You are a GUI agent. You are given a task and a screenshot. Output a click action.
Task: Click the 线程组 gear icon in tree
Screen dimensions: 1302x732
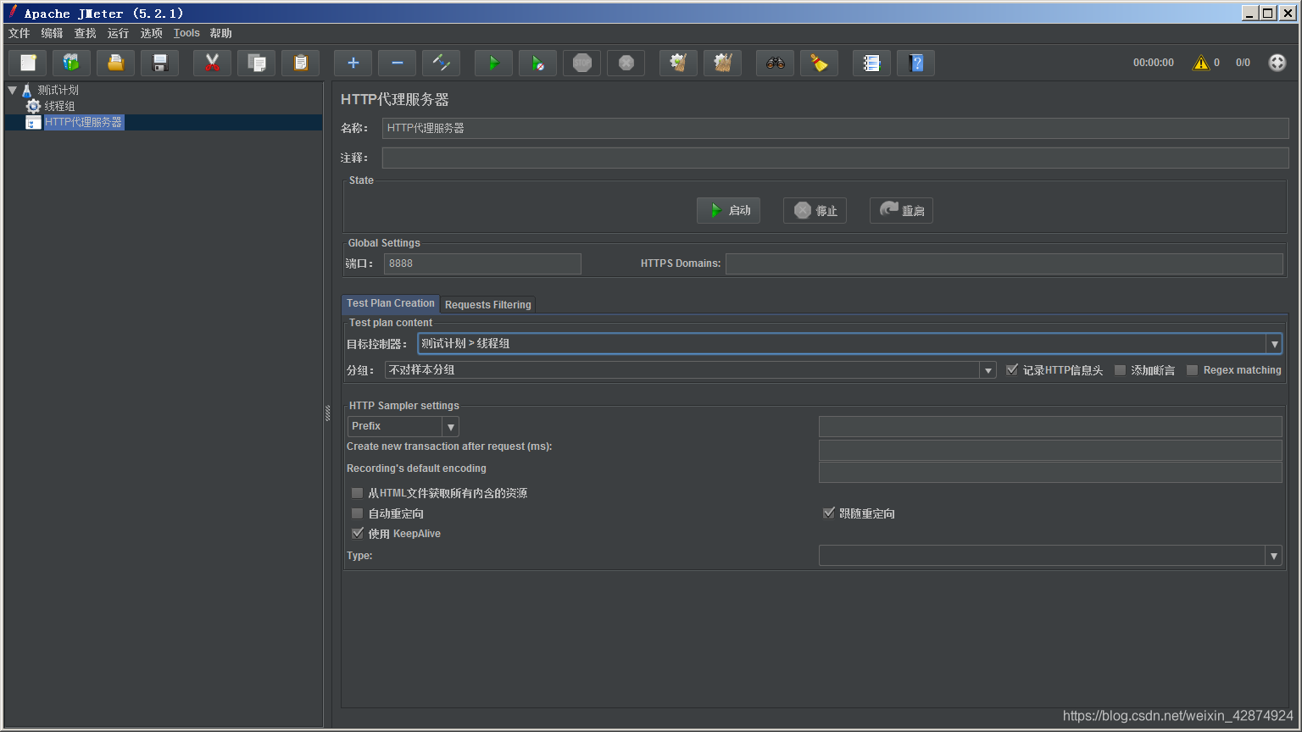(x=33, y=106)
